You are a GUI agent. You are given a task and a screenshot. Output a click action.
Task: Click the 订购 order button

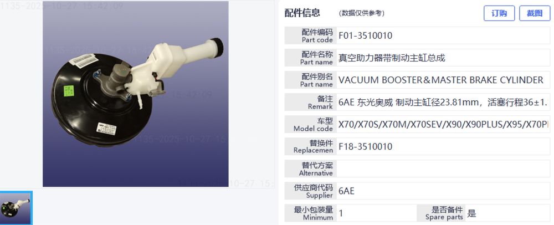click(499, 13)
